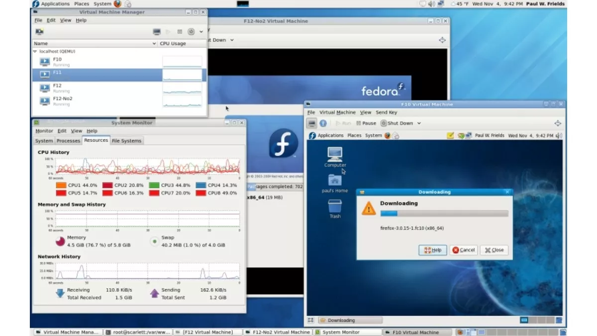Switch to the Processes tab in System Monitor
597x336 pixels.
tap(68, 140)
